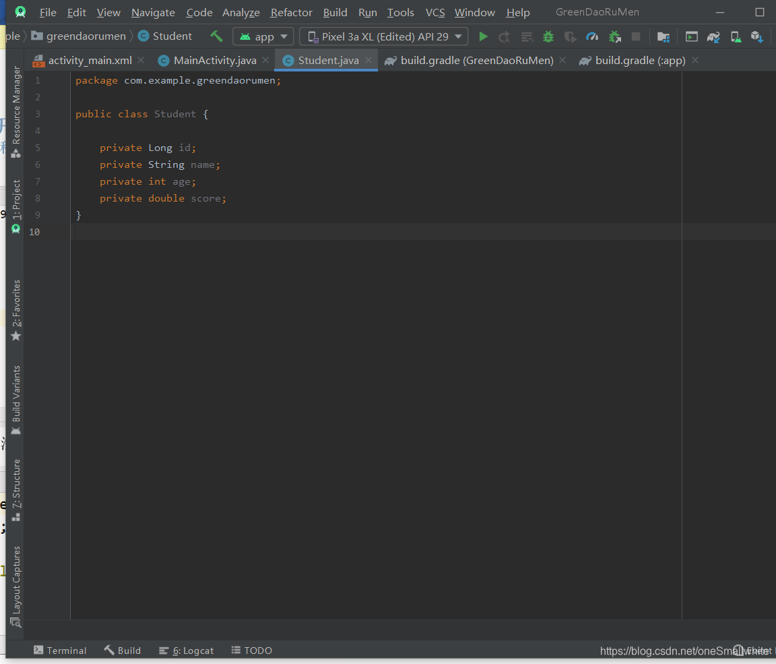Toggle the 2: Favorites tool window
The width and height of the screenshot is (776, 664).
(16, 311)
